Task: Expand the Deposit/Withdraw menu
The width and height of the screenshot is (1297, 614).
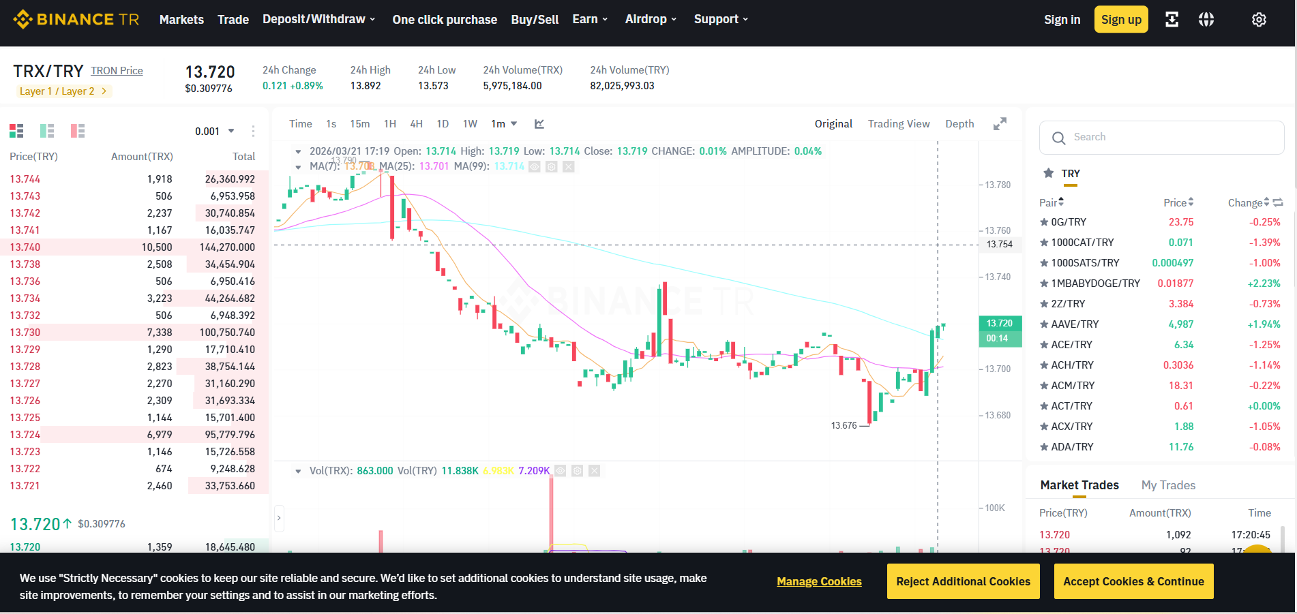Action: [x=319, y=19]
